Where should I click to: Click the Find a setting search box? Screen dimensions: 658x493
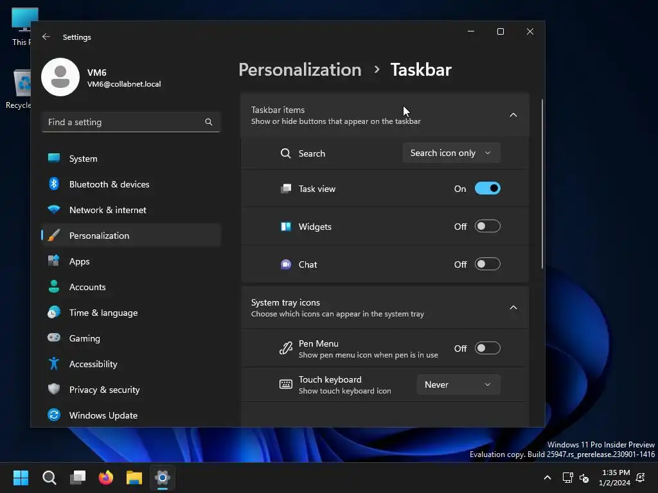pos(131,122)
